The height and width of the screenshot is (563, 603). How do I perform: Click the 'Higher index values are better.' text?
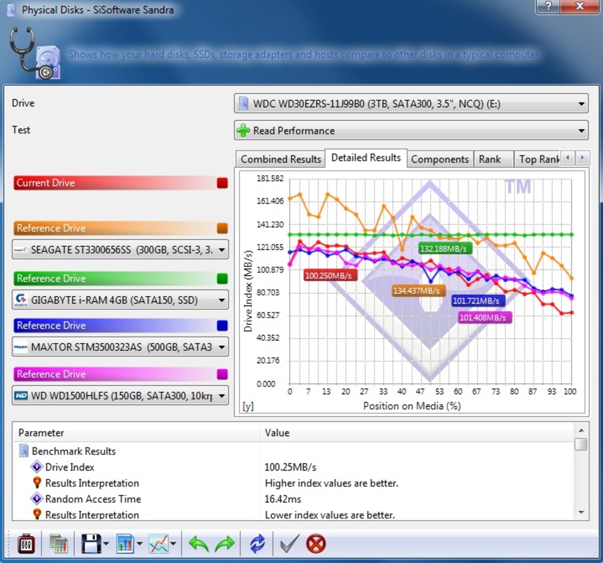(x=332, y=483)
